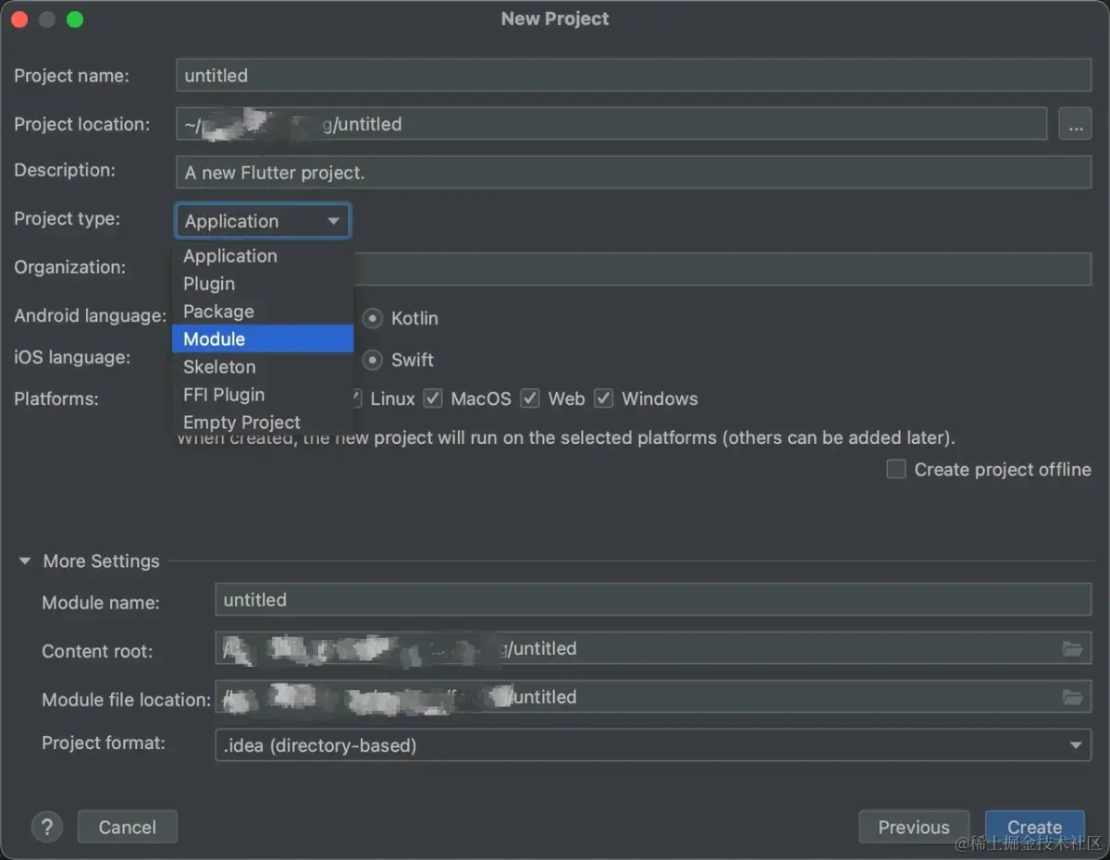
Task: Open folder browser for Module file location
Action: 1072,697
